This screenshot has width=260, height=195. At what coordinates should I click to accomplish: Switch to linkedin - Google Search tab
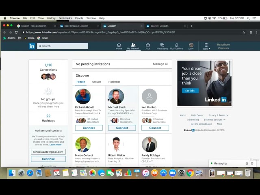(37, 26)
